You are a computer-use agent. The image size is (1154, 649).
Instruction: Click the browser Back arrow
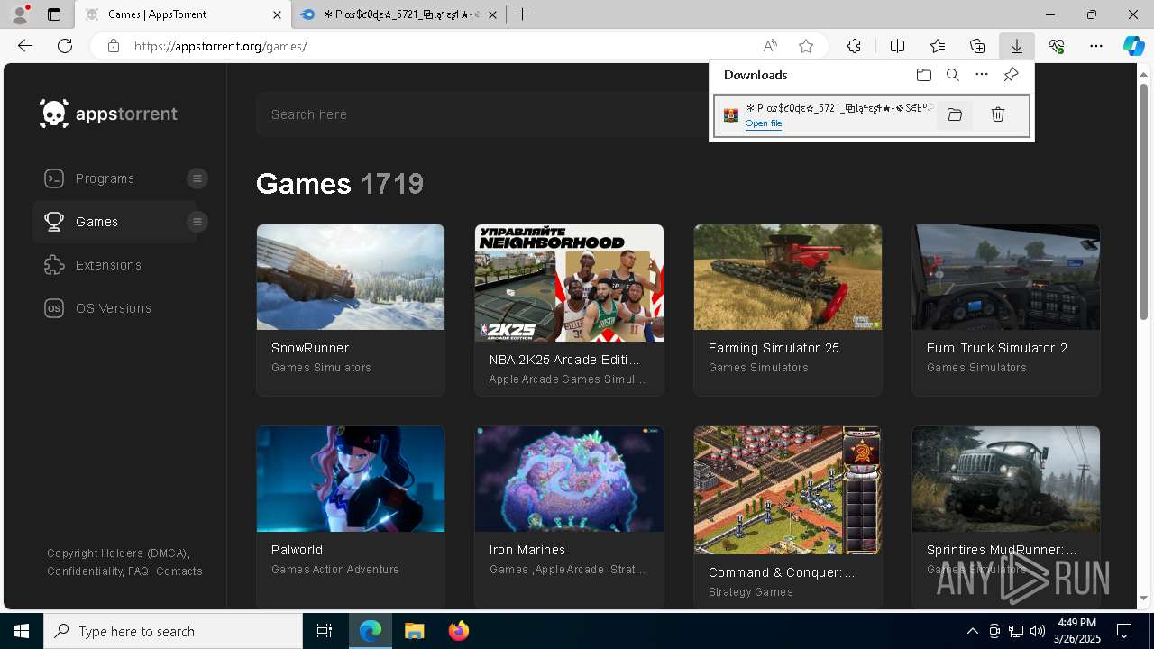pyautogui.click(x=25, y=46)
